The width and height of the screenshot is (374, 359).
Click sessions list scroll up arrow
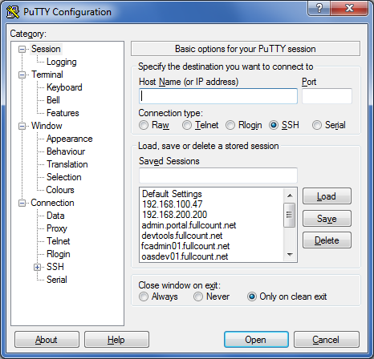(290, 196)
